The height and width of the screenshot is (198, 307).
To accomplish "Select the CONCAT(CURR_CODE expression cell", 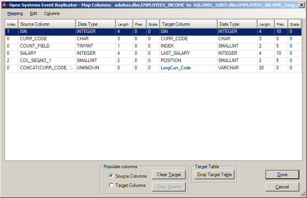I will click(47, 68).
